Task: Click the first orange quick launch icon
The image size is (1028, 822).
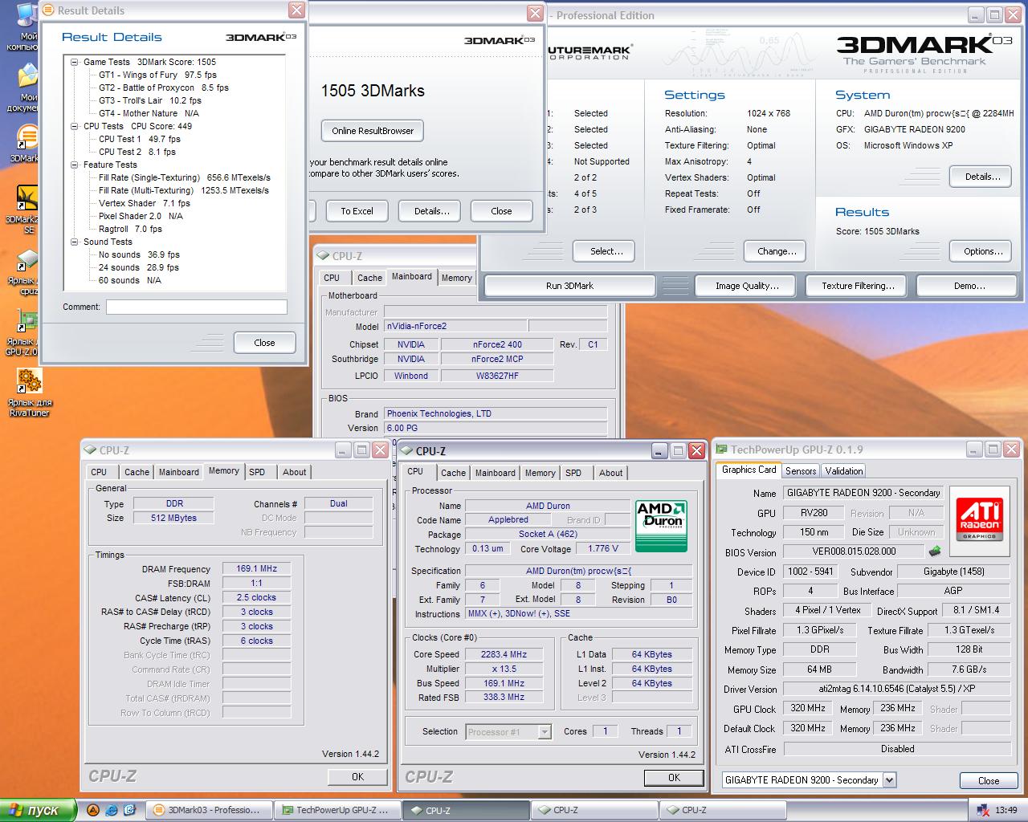Action: (x=93, y=810)
